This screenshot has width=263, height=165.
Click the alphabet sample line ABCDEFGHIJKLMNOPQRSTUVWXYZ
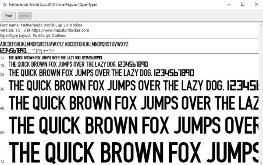(64, 44)
